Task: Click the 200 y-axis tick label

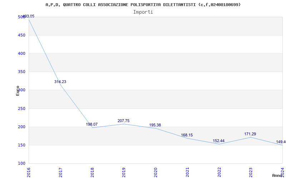Action: (21, 127)
